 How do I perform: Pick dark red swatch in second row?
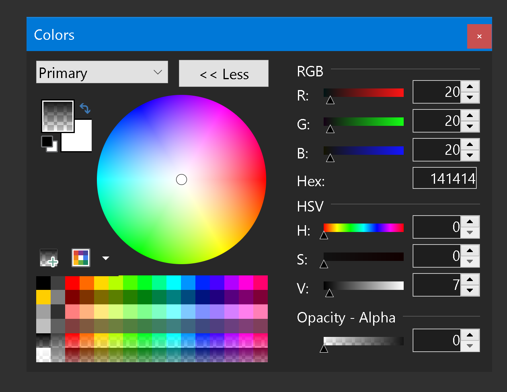point(72,297)
